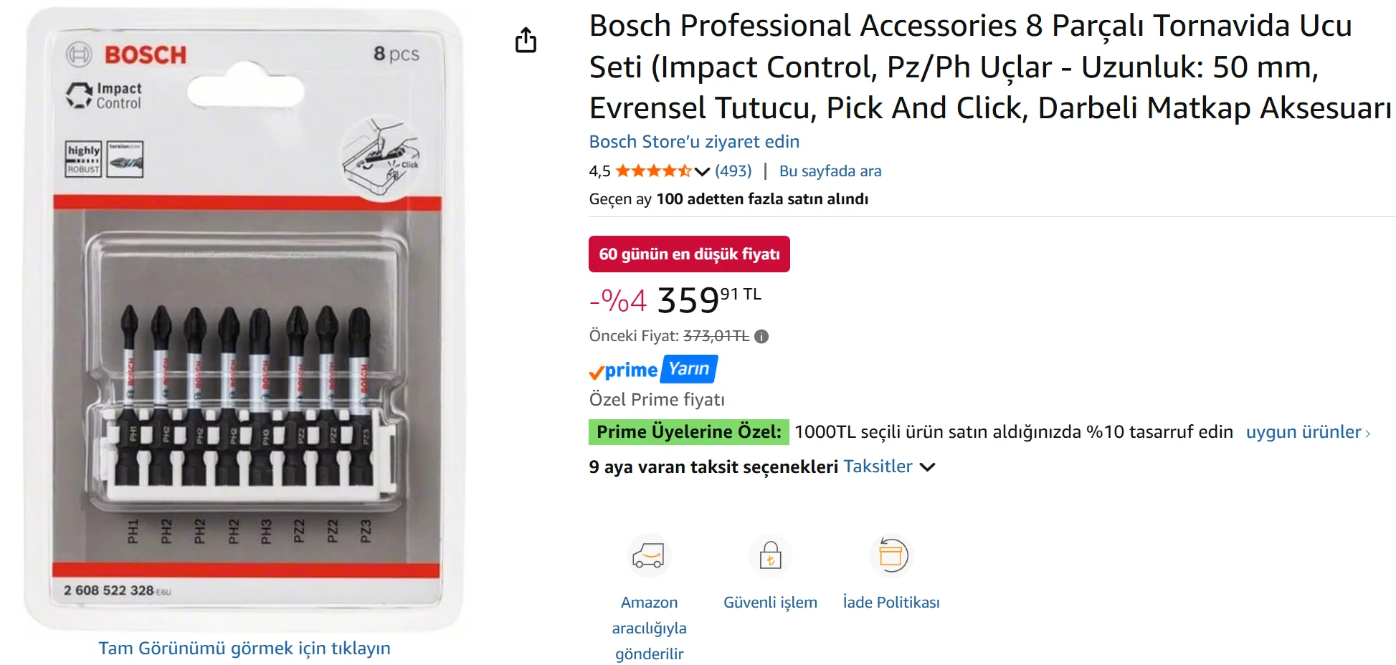Open the uygun ürünler link

1308,432
